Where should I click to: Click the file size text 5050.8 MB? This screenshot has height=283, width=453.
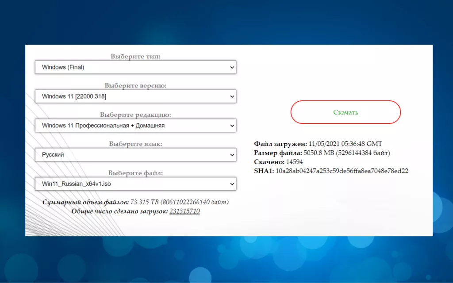pyautogui.click(x=319, y=153)
